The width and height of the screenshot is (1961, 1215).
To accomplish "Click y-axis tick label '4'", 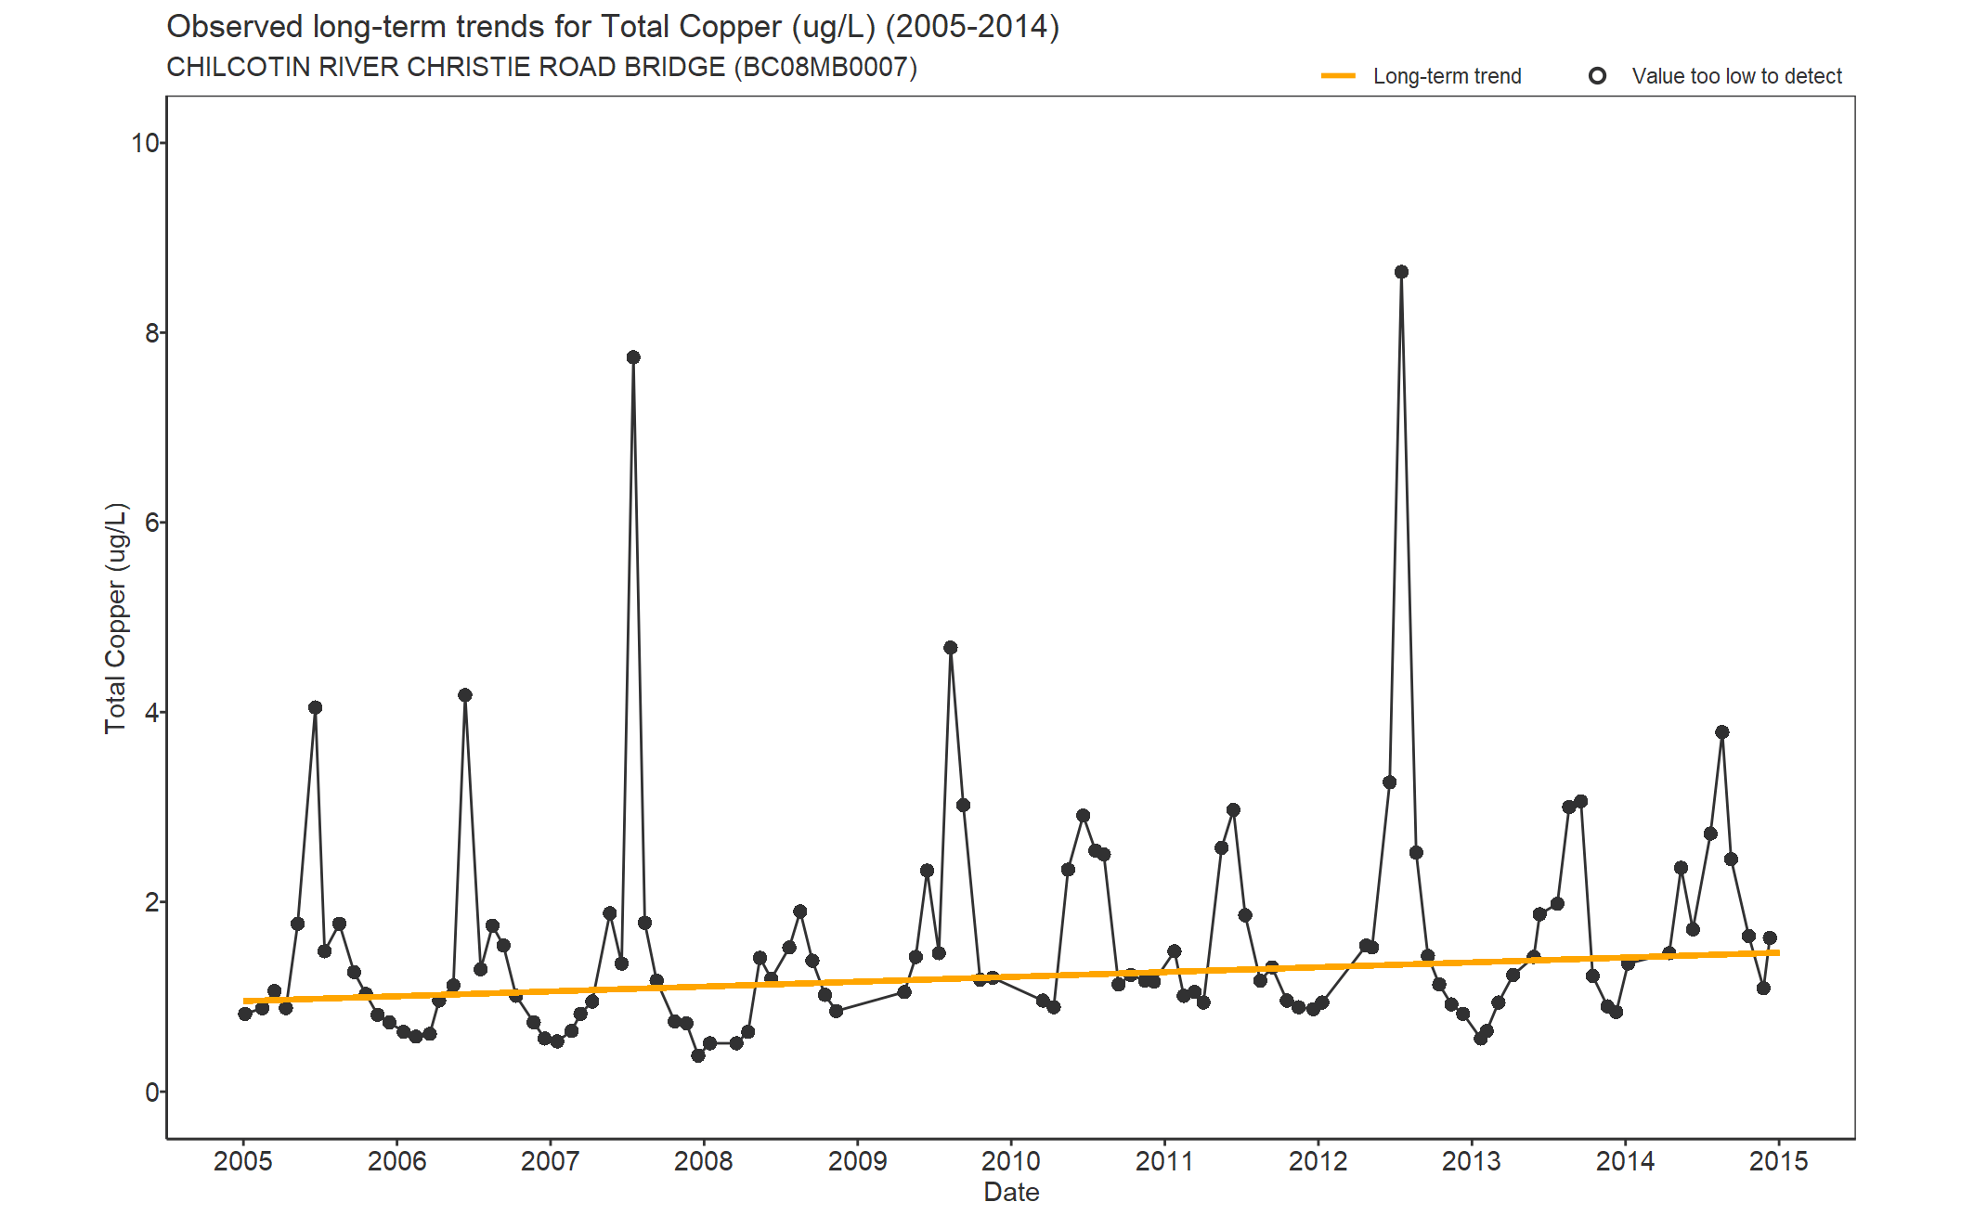I will [x=152, y=713].
